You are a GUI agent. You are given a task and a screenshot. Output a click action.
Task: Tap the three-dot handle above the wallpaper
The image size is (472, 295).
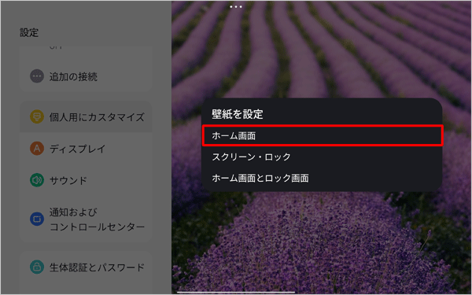(x=236, y=6)
